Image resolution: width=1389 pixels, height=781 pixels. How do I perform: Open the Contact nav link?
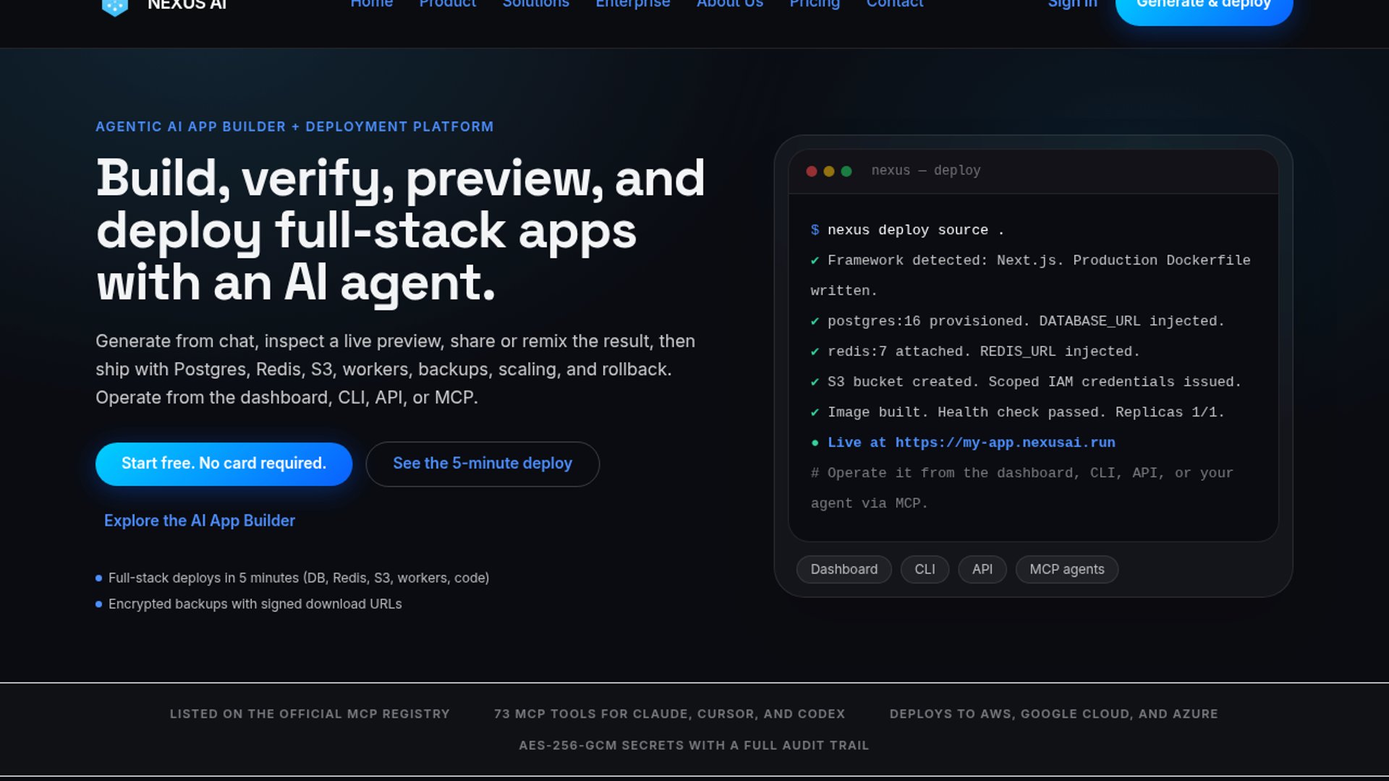coord(894,4)
